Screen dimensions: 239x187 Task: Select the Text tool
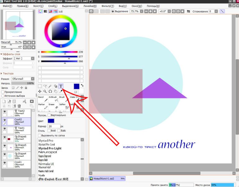pos(61,86)
